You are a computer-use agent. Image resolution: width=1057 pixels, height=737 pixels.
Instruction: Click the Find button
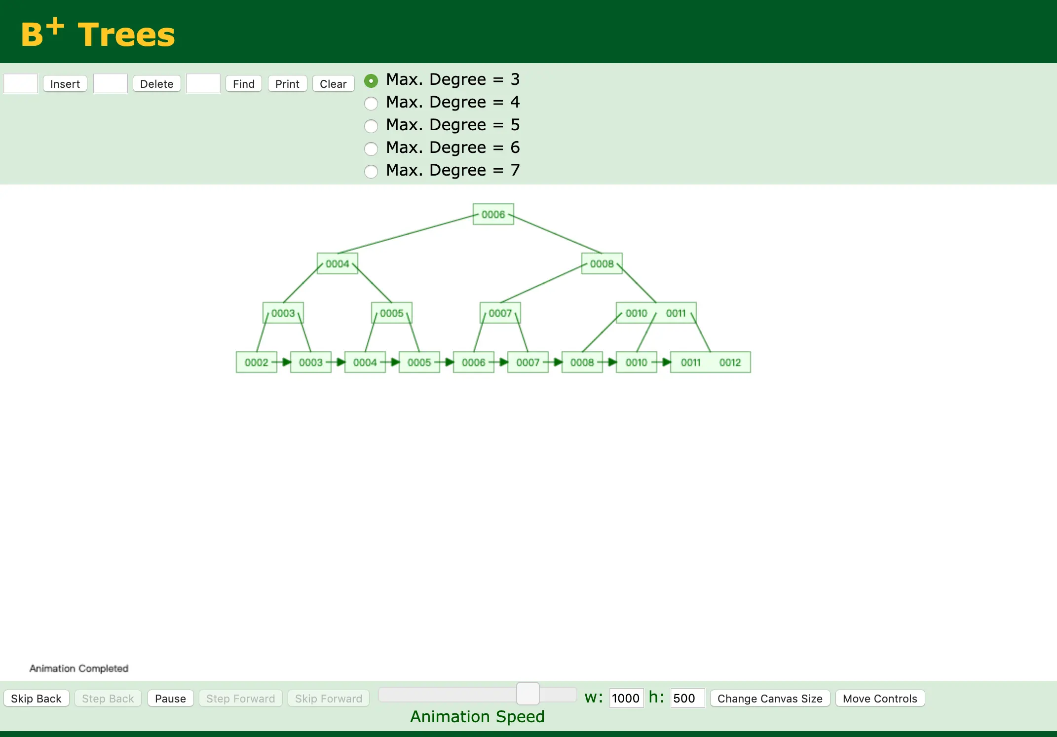(x=243, y=84)
